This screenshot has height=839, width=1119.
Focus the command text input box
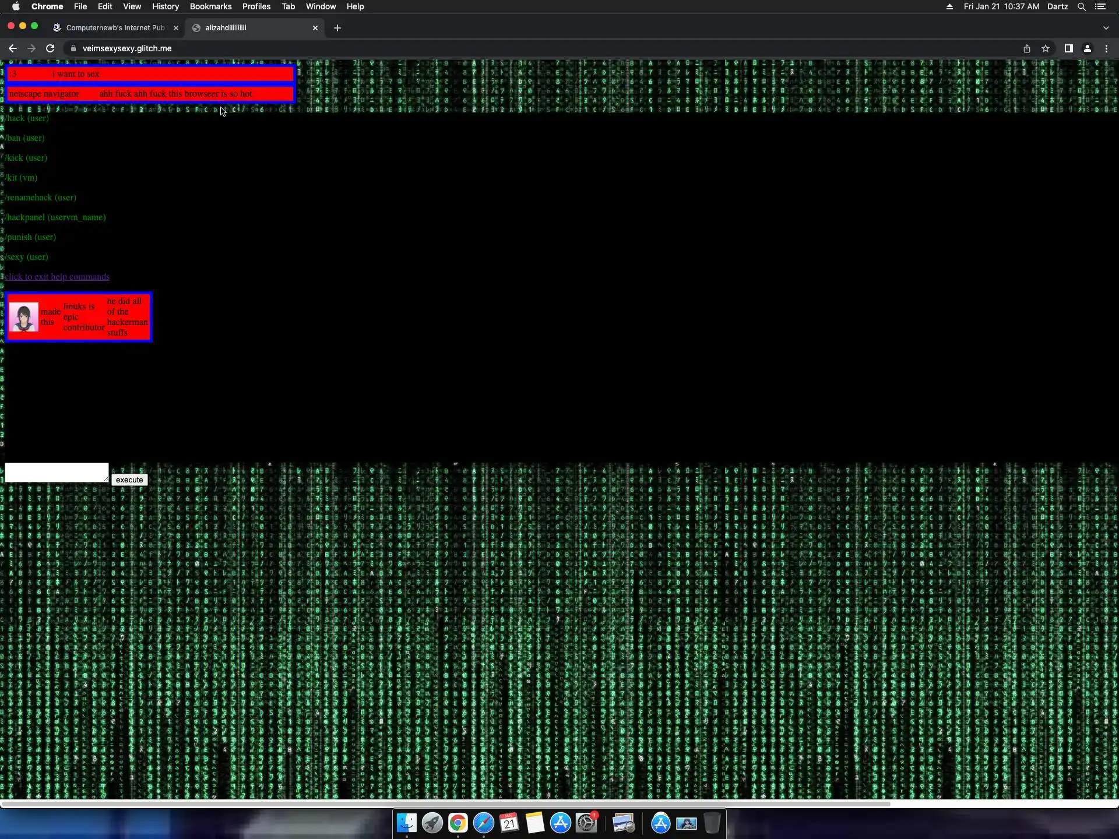click(x=57, y=473)
